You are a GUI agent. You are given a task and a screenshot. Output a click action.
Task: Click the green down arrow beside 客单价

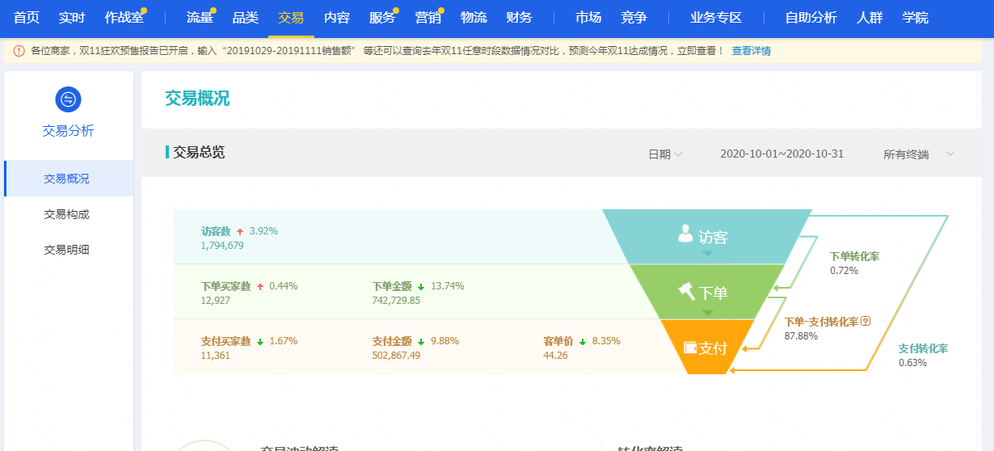(583, 342)
